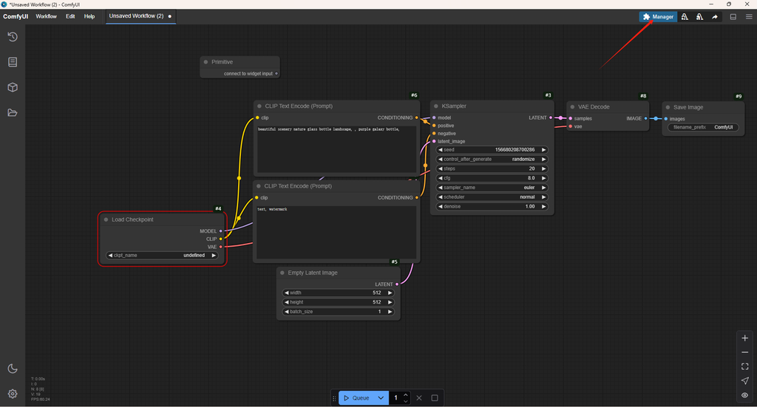Open the queue history sidebar panel
The height and width of the screenshot is (407, 757).
pyautogui.click(x=13, y=37)
